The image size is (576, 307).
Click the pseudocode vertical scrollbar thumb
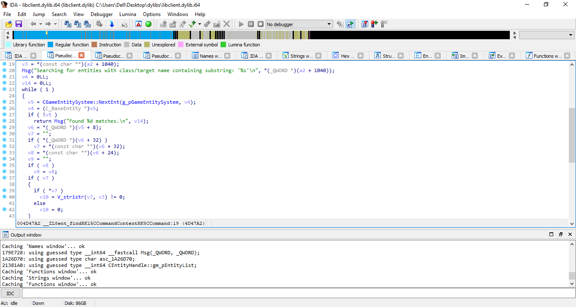pos(572,135)
